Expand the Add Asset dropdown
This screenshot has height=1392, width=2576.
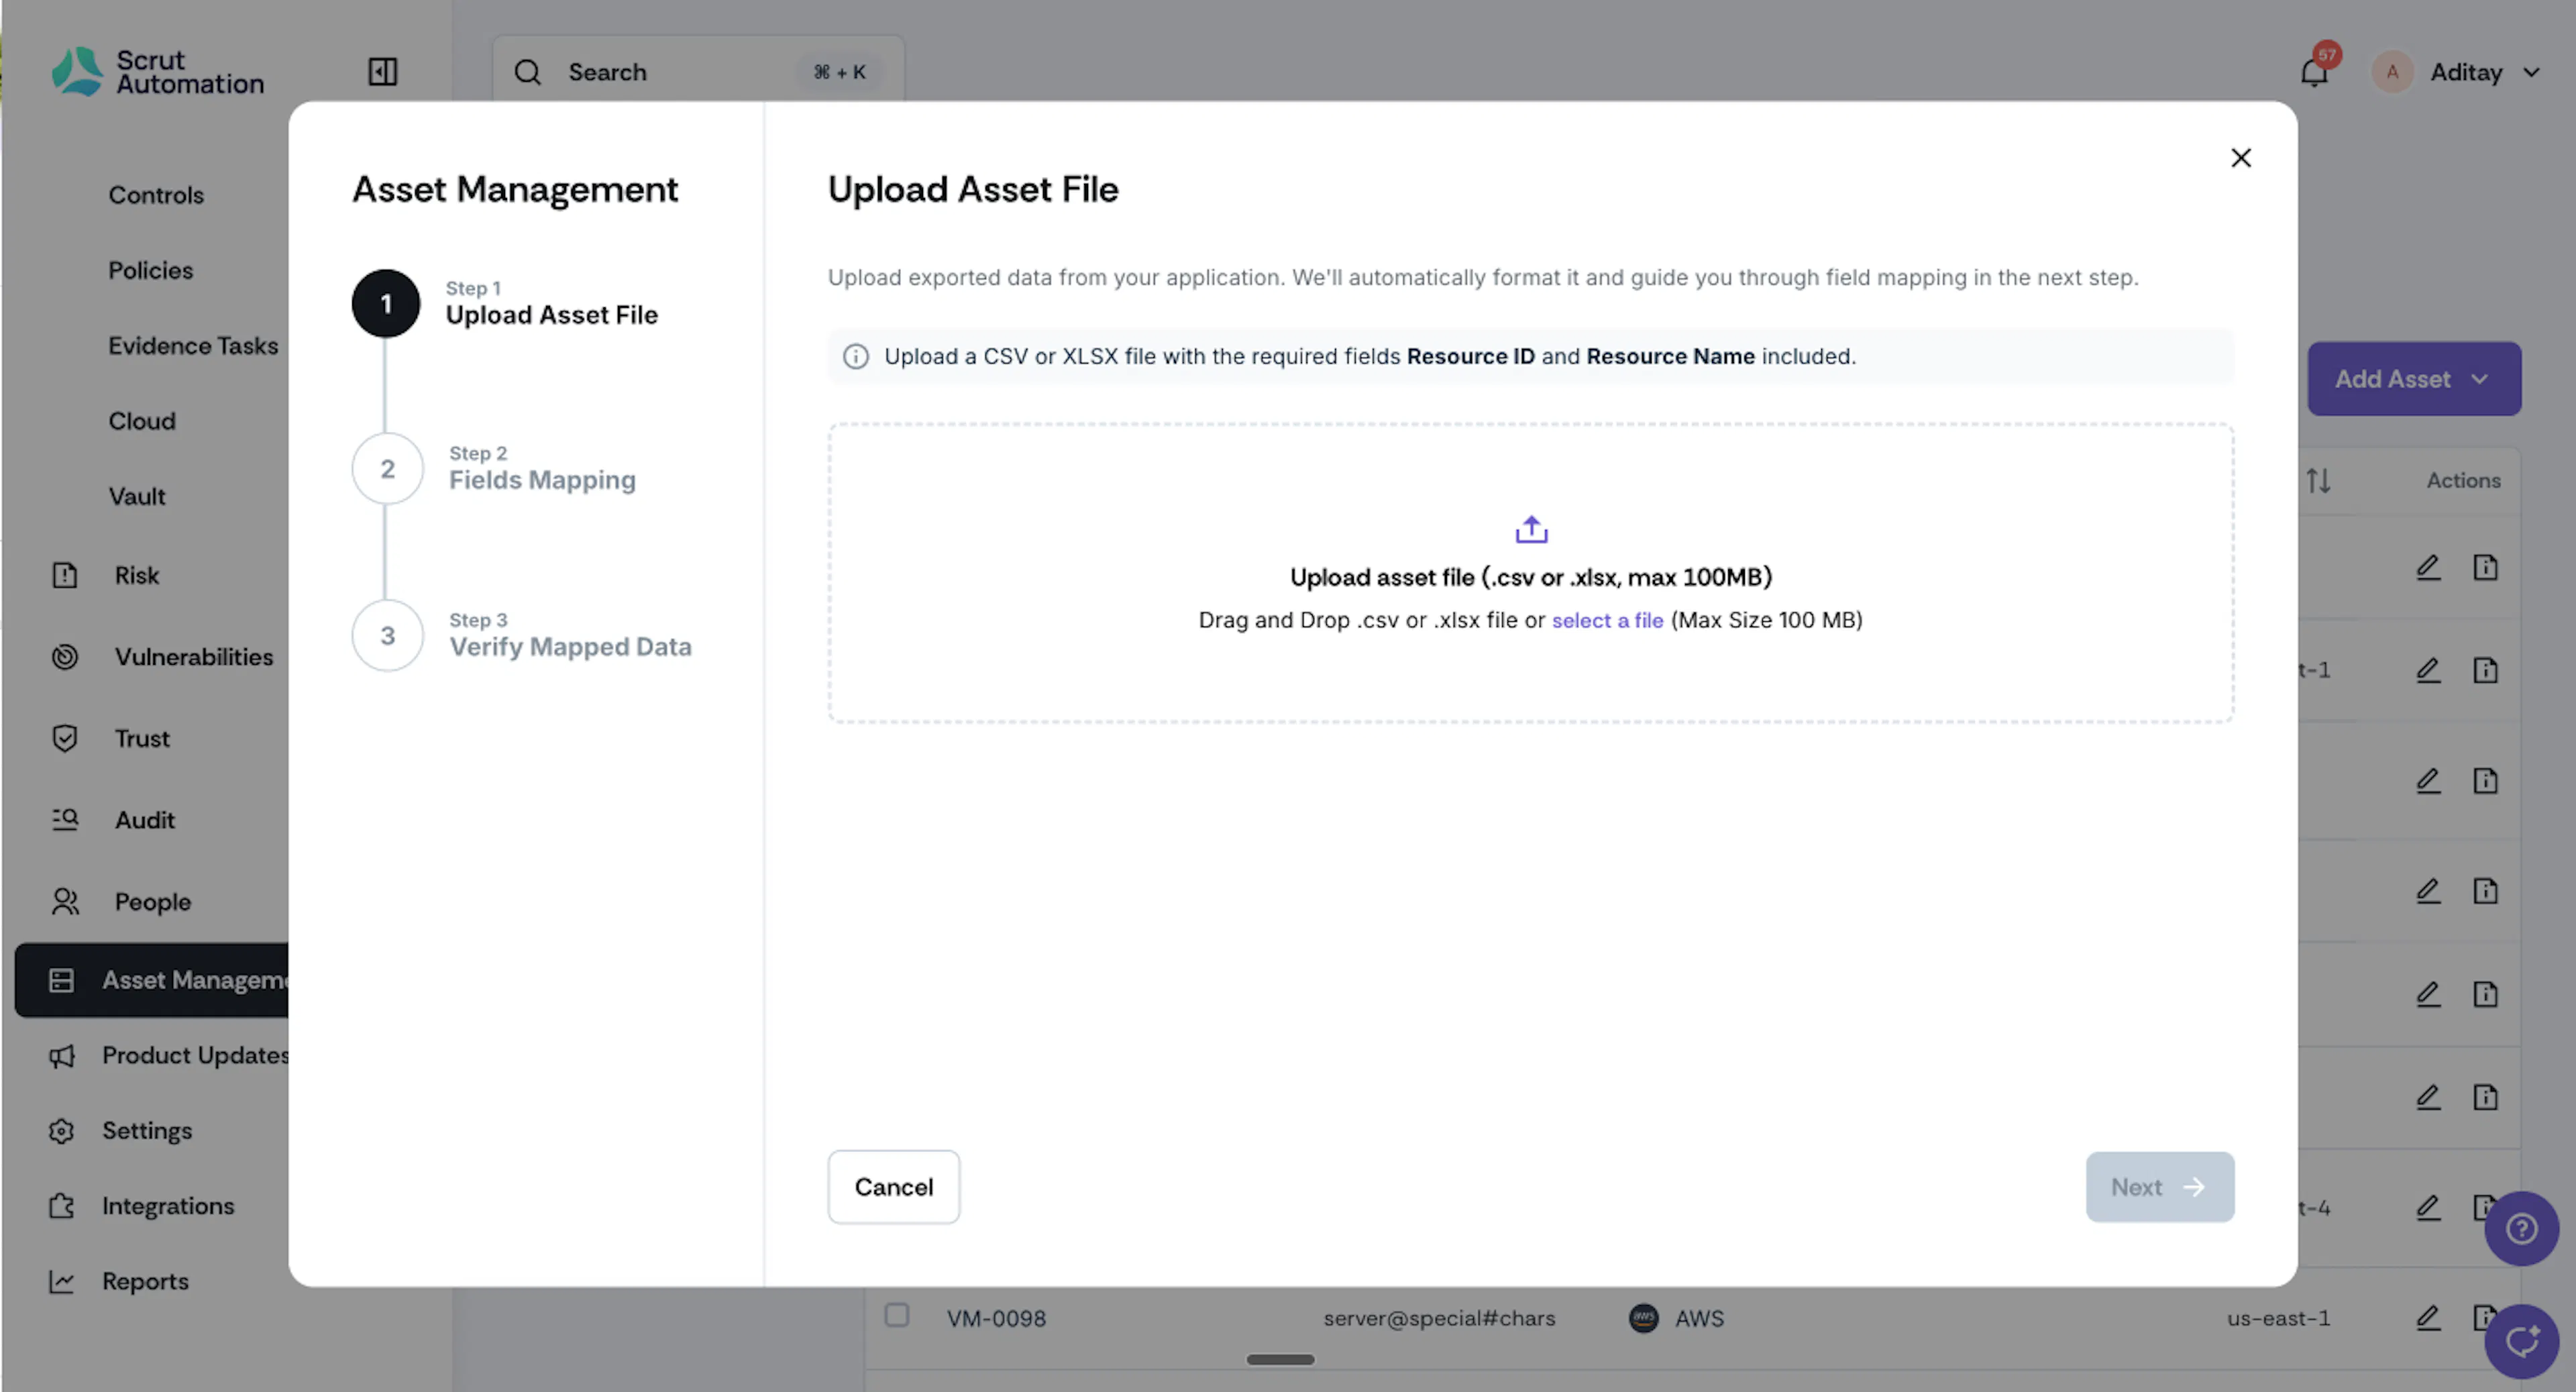pos(2413,379)
